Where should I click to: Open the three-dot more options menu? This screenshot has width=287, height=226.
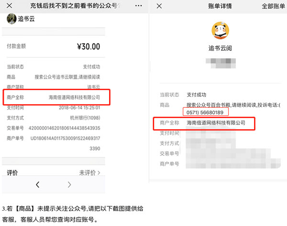point(138,6)
